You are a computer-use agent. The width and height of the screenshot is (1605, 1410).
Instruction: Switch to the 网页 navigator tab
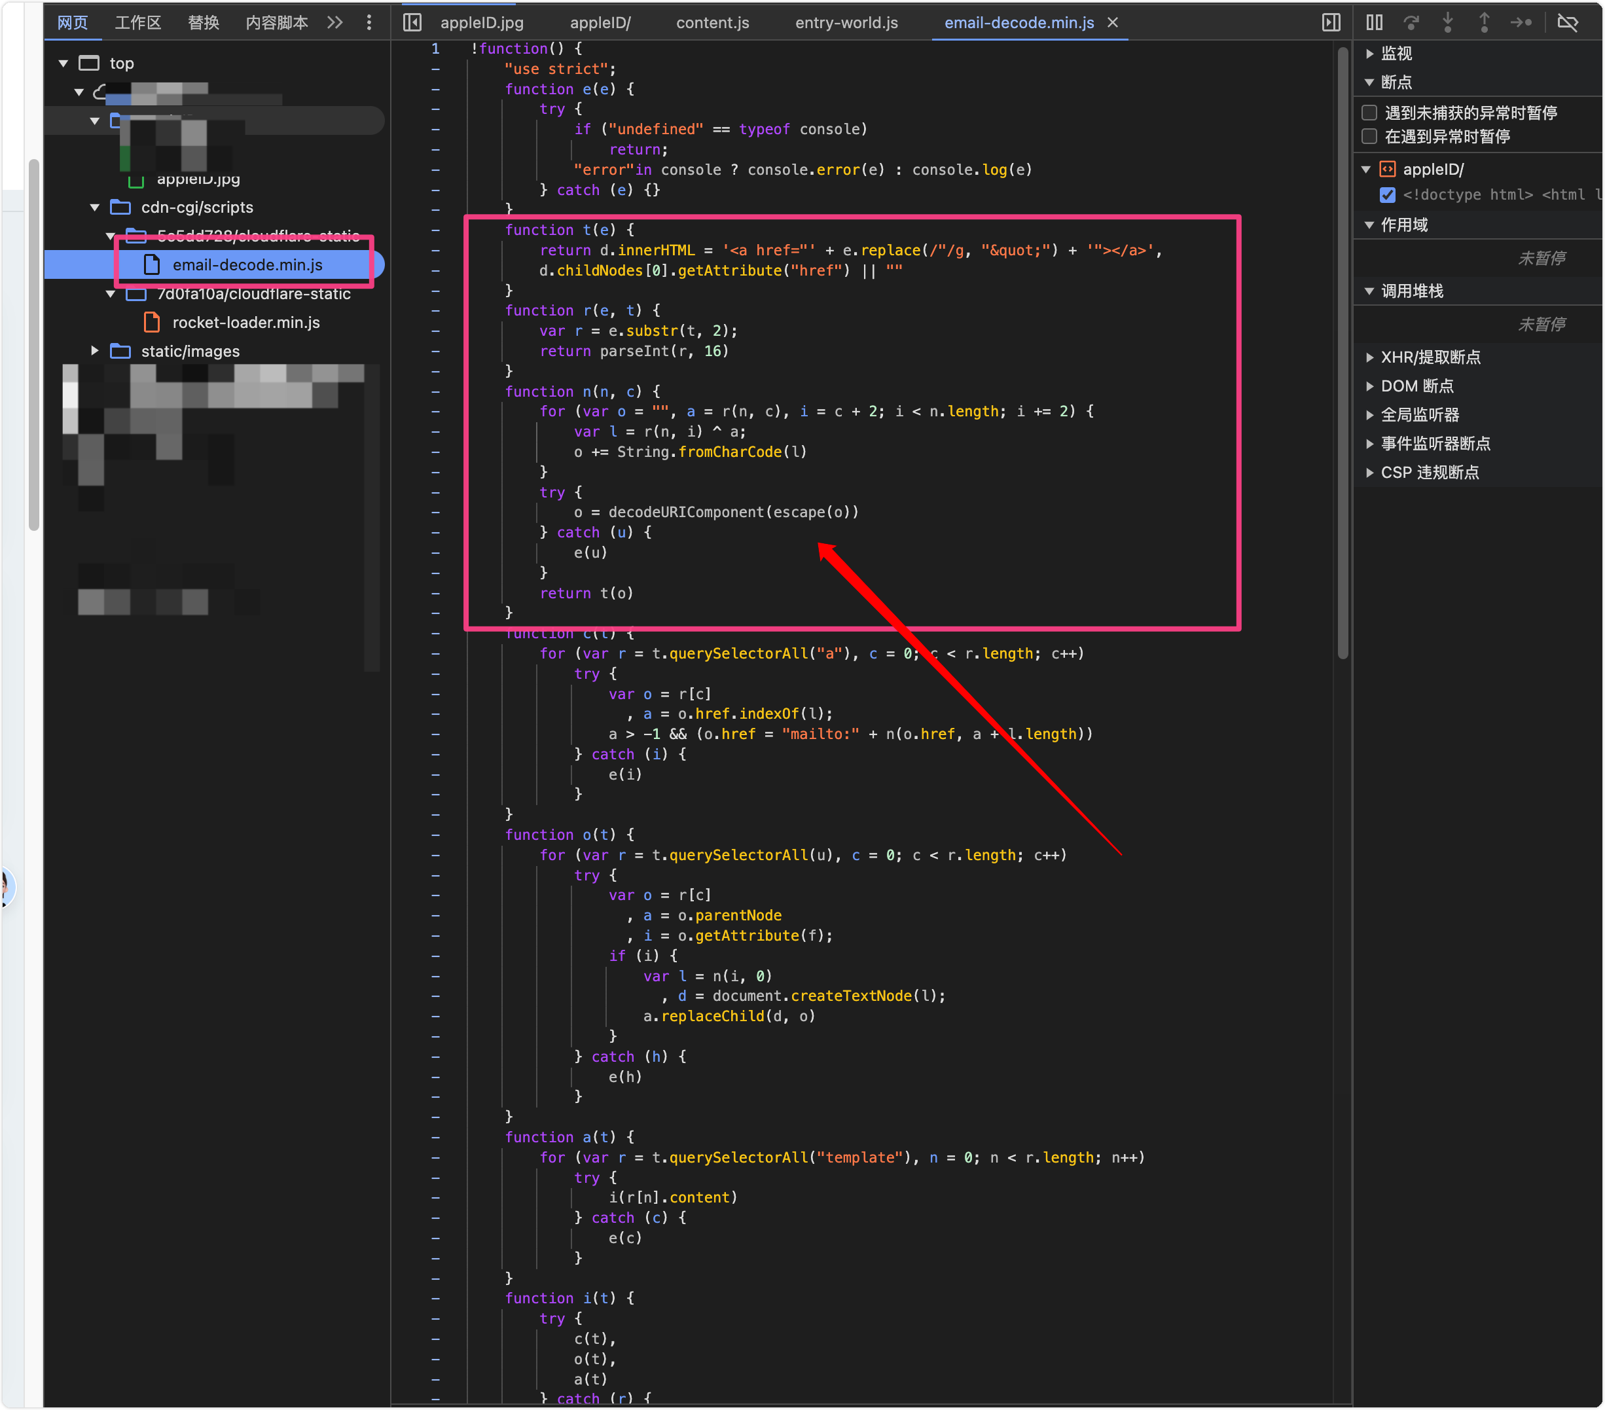(x=73, y=23)
